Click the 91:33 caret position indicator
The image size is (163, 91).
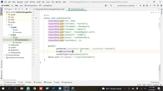pyautogui.click(x=139, y=85)
